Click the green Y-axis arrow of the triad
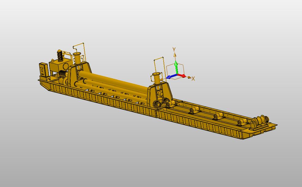This screenshot has width=302, height=187. tap(176, 67)
